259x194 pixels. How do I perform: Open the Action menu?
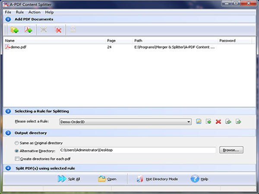coord(35,12)
